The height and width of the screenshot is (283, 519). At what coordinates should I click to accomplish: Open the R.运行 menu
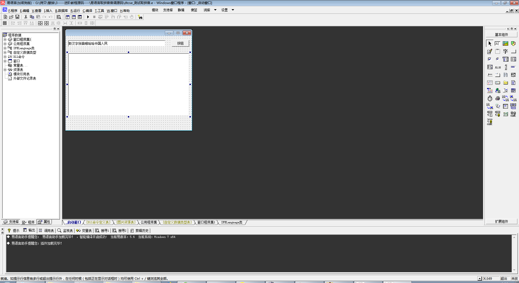75,11
